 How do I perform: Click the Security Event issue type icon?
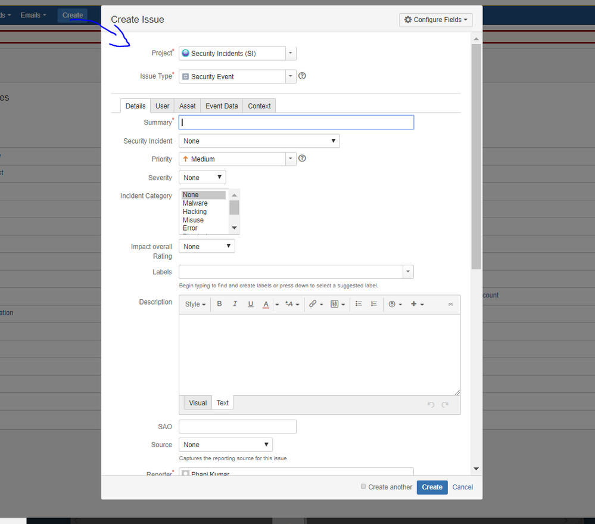point(186,77)
